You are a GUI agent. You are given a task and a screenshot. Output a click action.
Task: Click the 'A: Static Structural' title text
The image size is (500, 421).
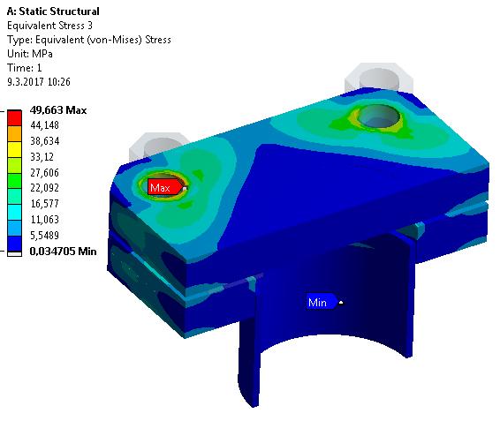[x=53, y=11]
